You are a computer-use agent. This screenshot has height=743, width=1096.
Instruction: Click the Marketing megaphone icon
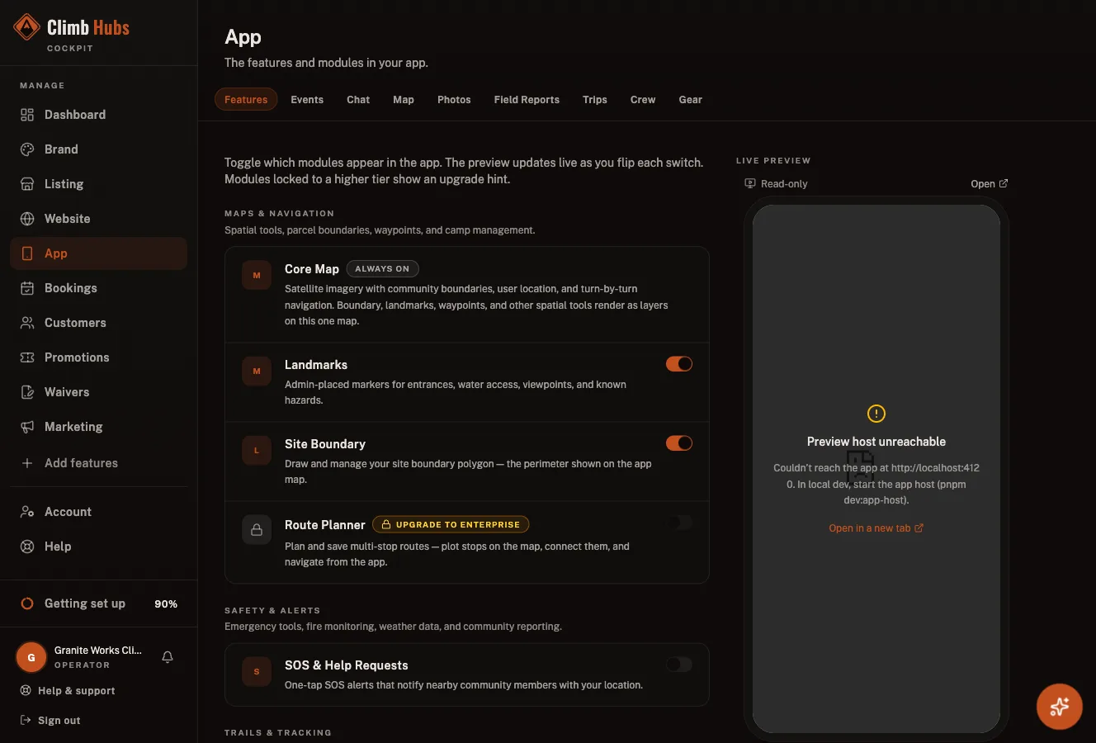[x=27, y=427]
